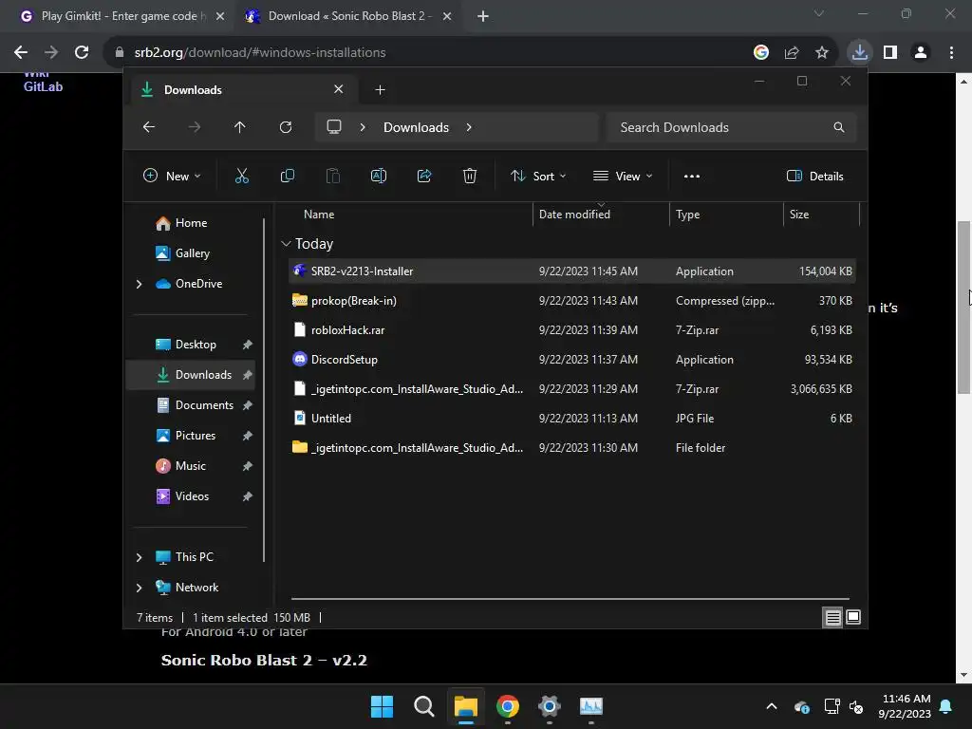Viewport: 972px width, 729px height.
Task: Open Chrome downloads icon in browser toolbar
Action: pos(860,52)
